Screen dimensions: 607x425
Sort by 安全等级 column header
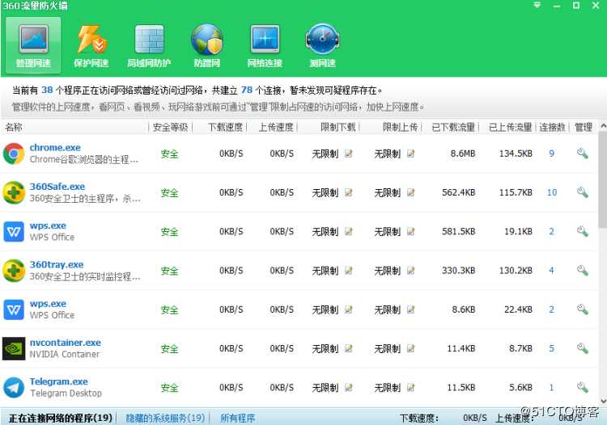(x=170, y=127)
